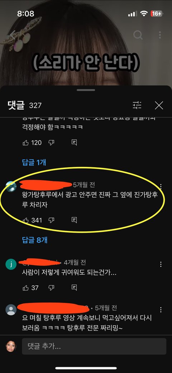
Task: Close the comments panel with X
Action: click(x=159, y=105)
